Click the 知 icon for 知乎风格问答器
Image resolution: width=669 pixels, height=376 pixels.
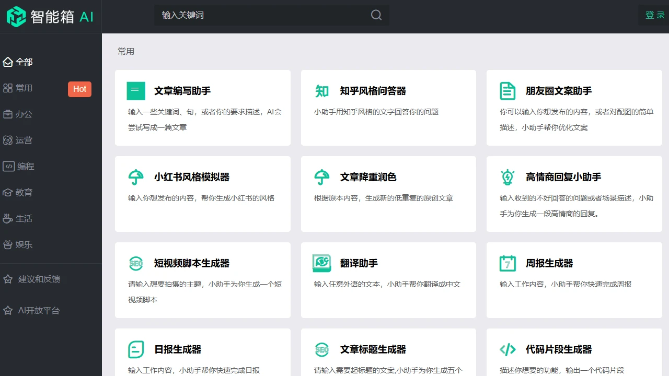[x=321, y=91]
